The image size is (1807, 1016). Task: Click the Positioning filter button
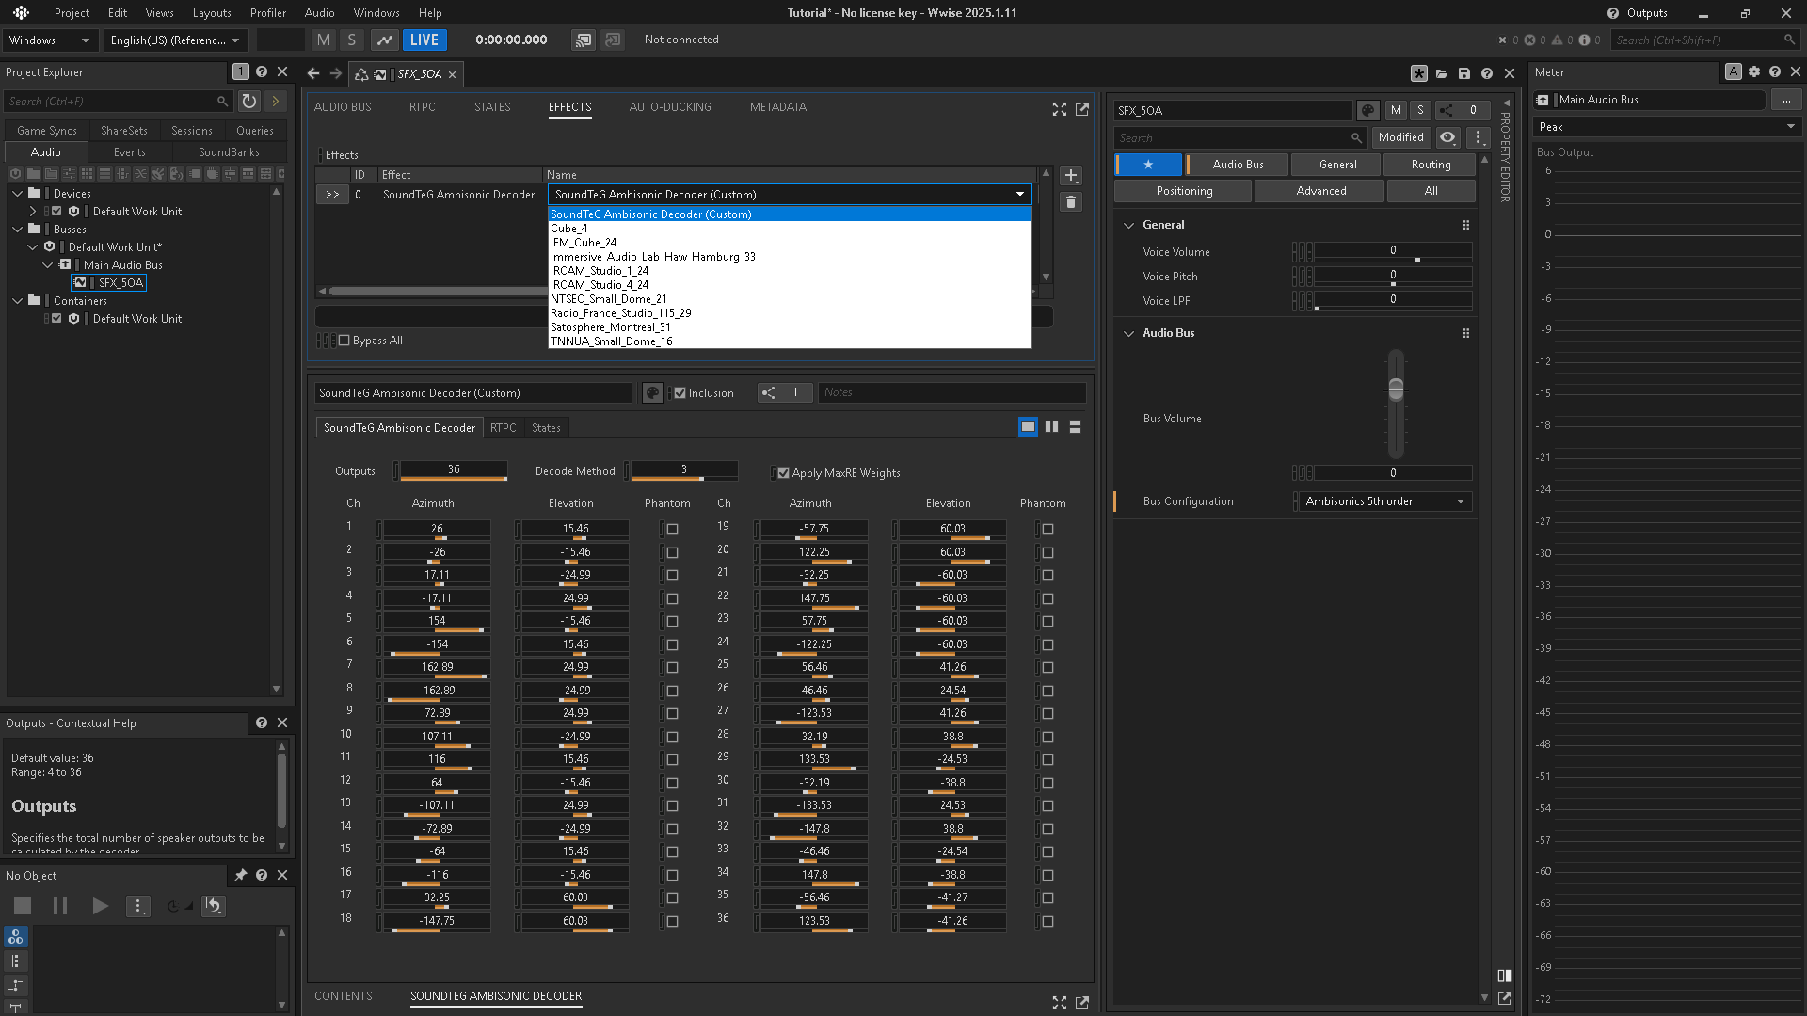pyautogui.click(x=1184, y=191)
